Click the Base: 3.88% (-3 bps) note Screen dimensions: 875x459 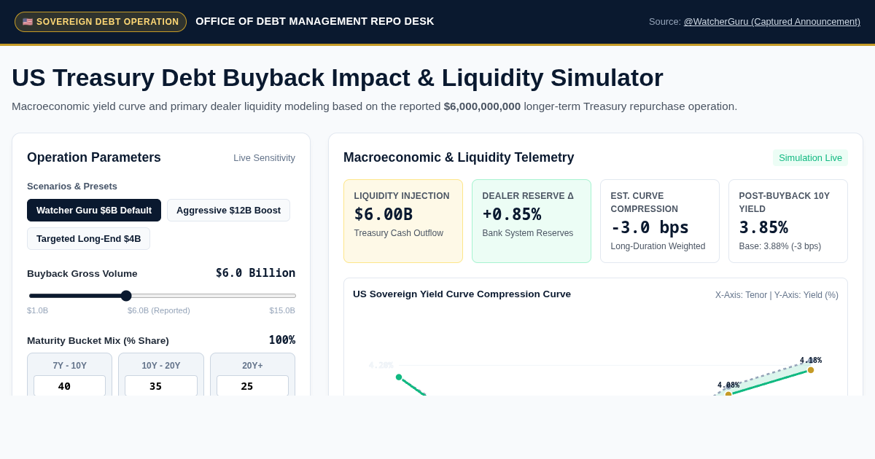click(x=780, y=246)
